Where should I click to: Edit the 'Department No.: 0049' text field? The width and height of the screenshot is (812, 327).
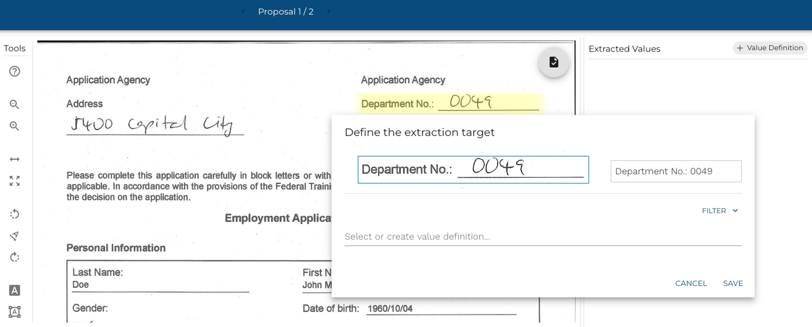click(x=676, y=171)
